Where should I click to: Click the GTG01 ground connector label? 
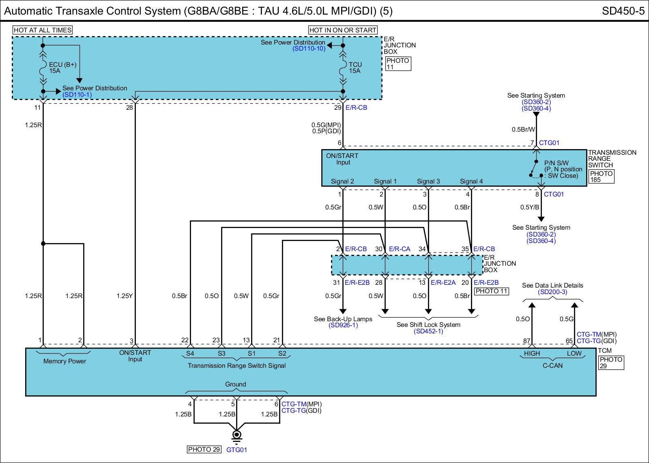click(236, 450)
